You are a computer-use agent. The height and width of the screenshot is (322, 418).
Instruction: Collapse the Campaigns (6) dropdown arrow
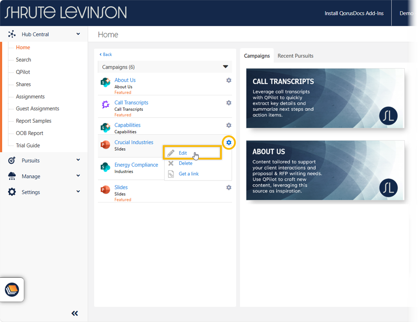(225, 67)
